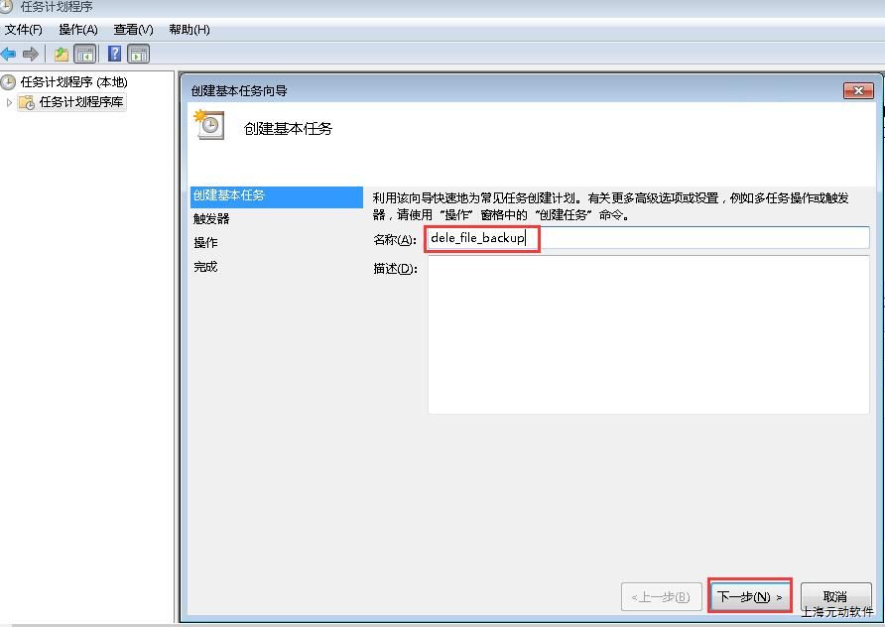Screen dimensions: 885x627
Task: Click the 取消 button
Action: pyautogui.click(x=835, y=596)
